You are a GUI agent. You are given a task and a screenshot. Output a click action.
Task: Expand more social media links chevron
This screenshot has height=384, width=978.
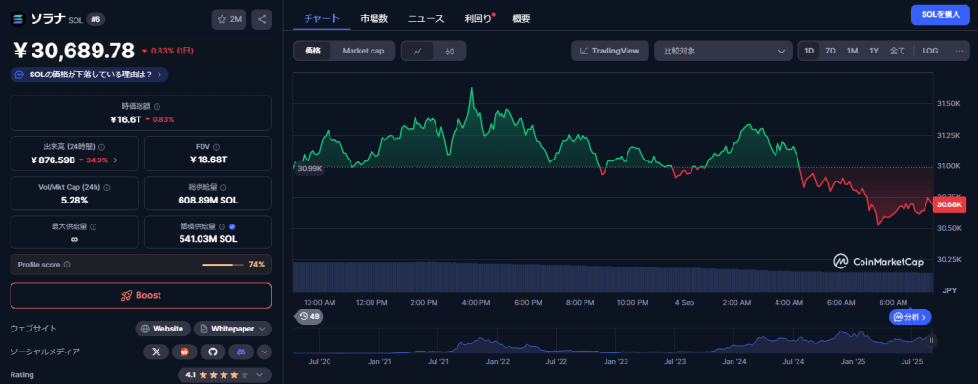coord(265,352)
